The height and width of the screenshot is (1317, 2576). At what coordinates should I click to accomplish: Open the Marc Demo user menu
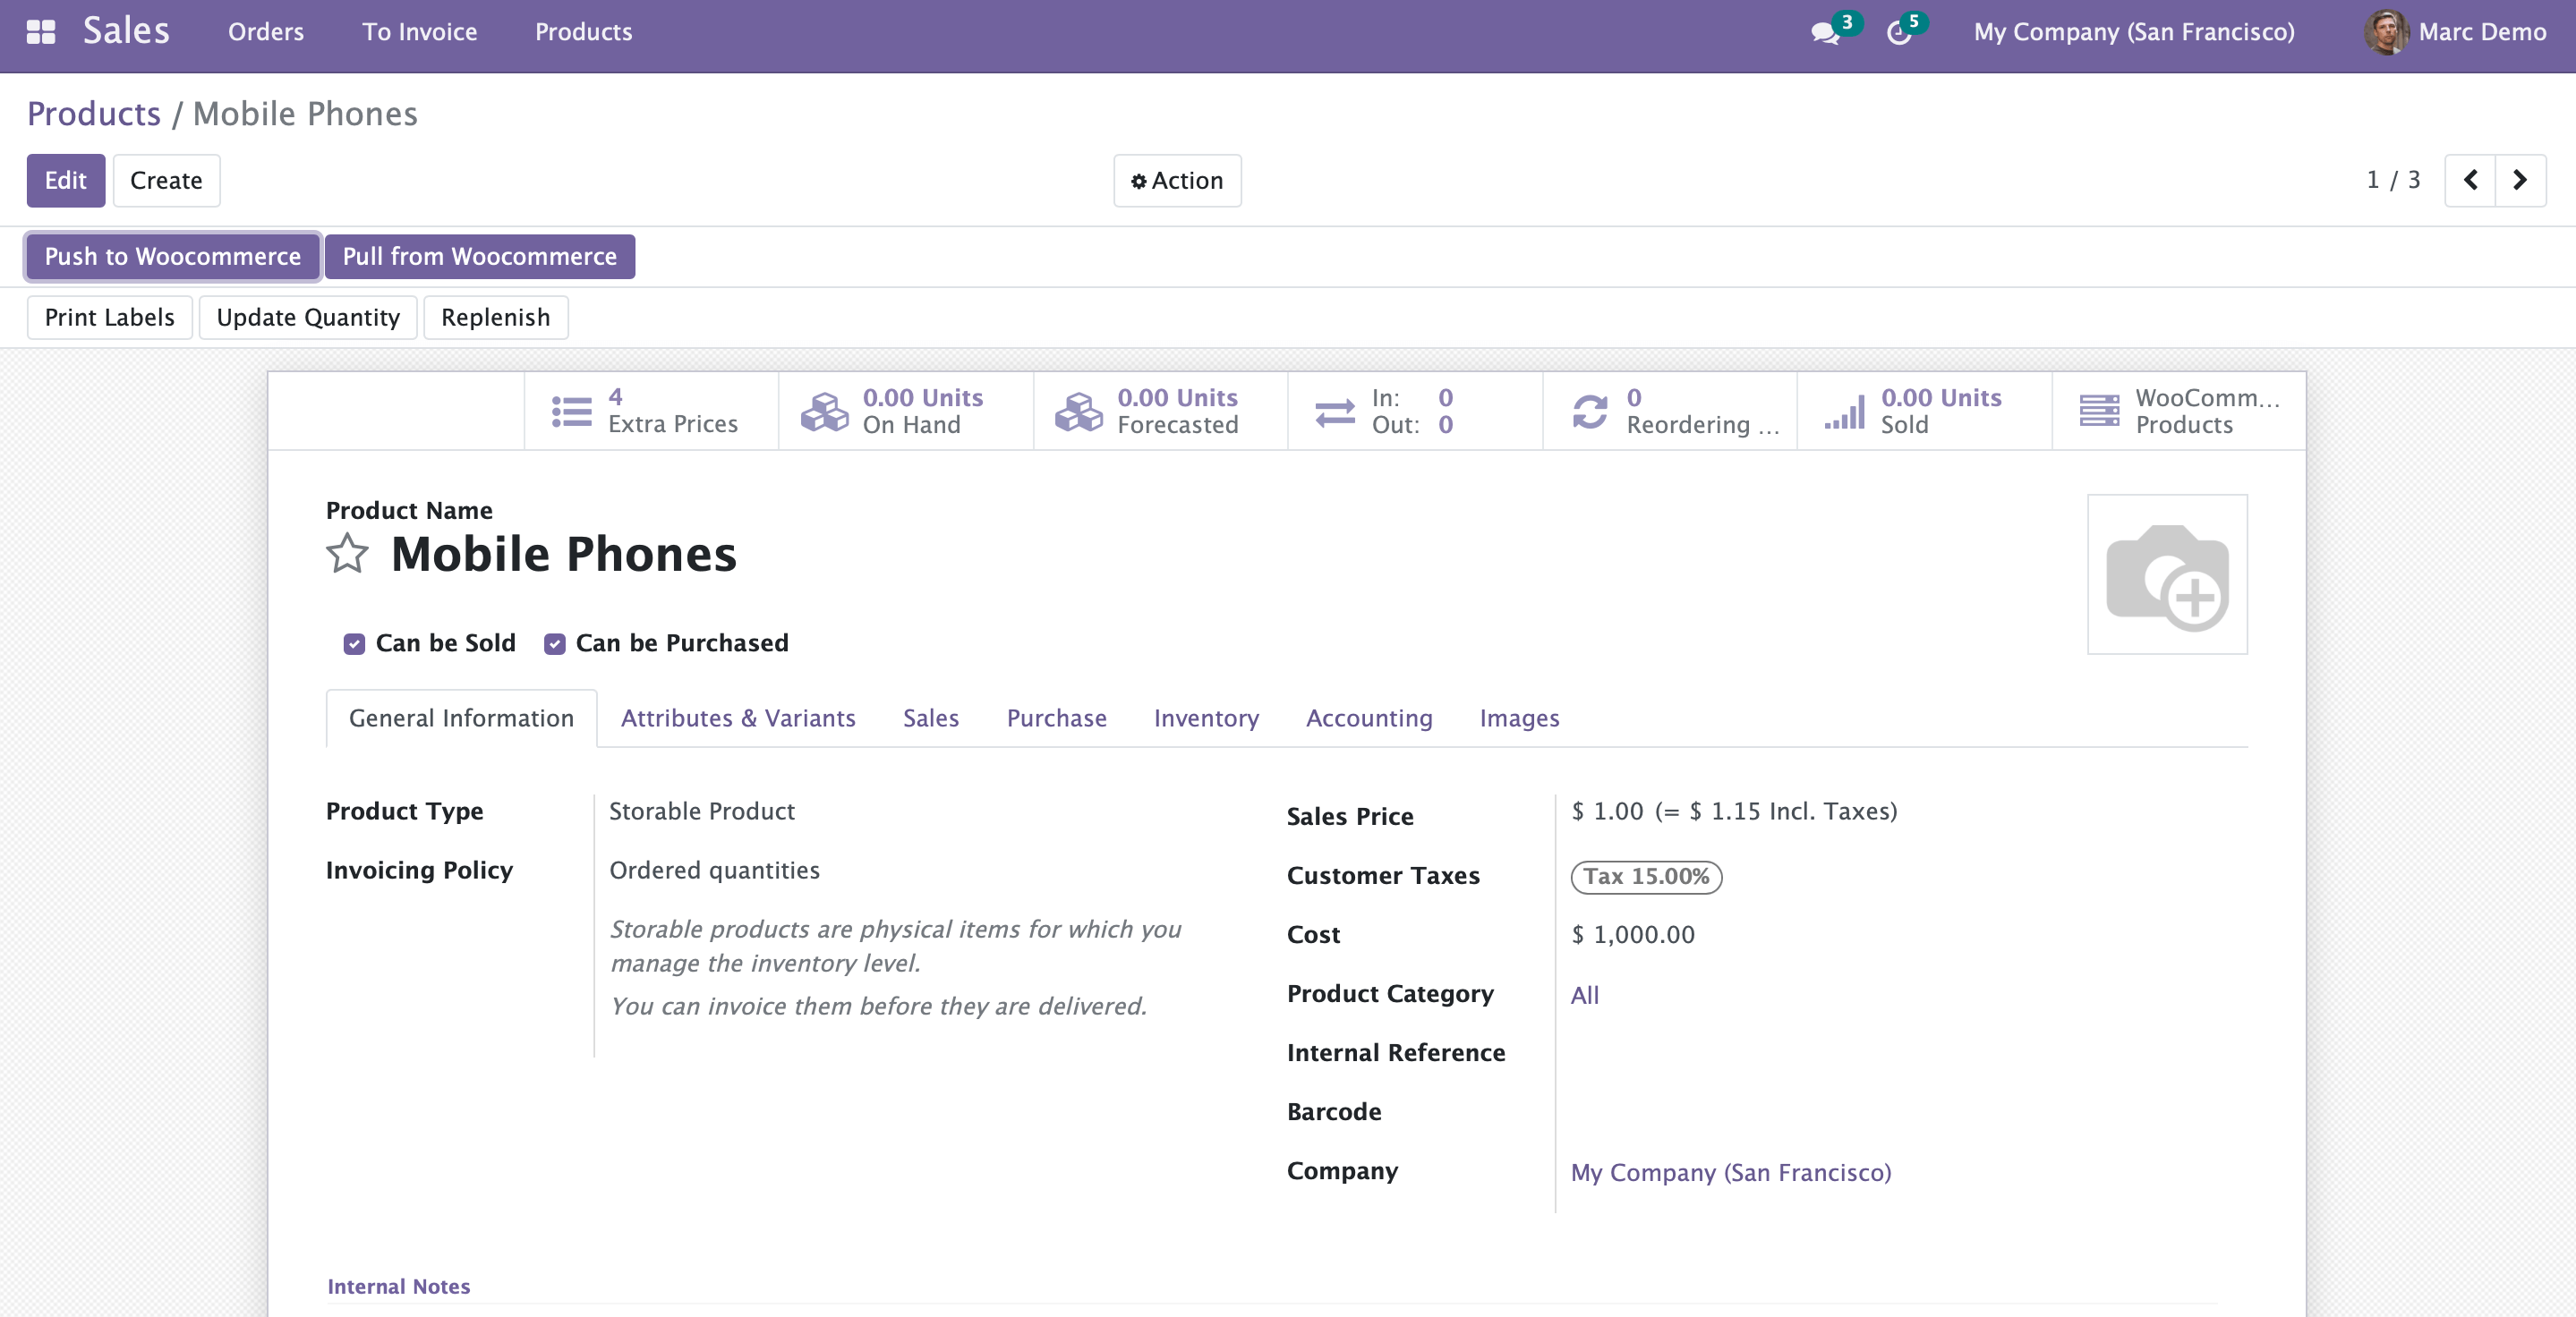2455,32
